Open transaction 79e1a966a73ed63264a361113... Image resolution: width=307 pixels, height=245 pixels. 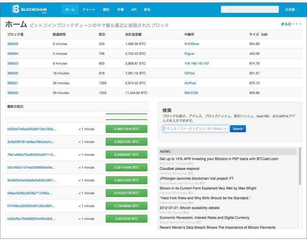pyautogui.click(x=31, y=155)
